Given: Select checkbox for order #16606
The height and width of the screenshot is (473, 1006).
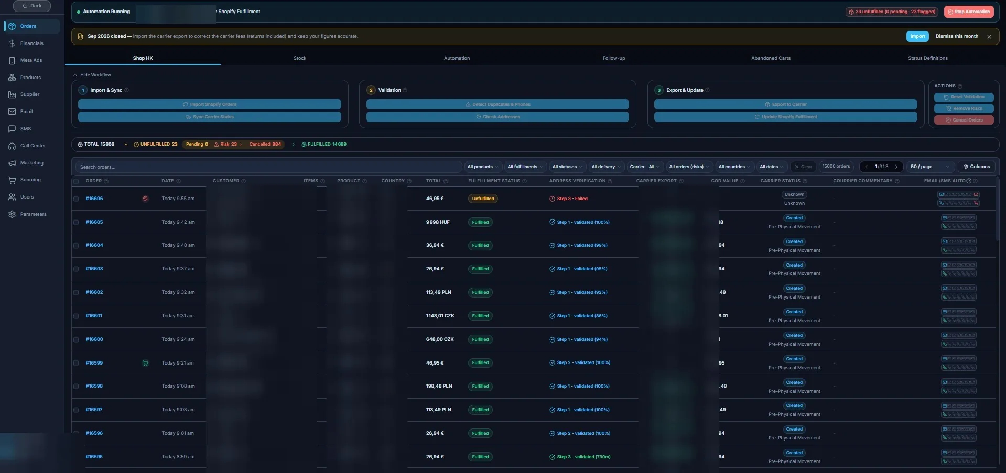Looking at the screenshot, I should click(x=76, y=199).
